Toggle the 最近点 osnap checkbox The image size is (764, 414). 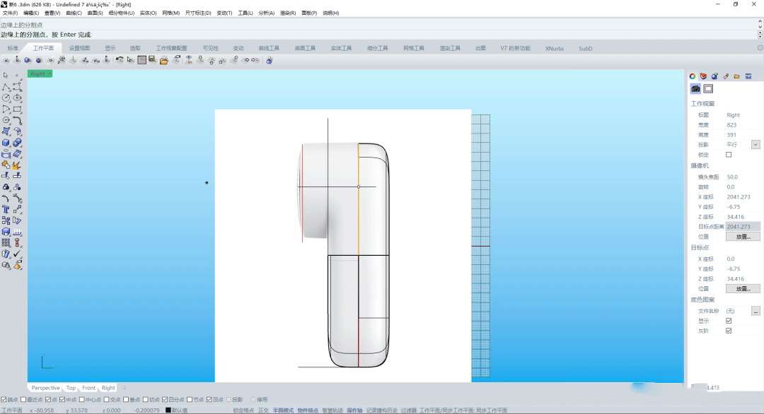click(x=25, y=399)
